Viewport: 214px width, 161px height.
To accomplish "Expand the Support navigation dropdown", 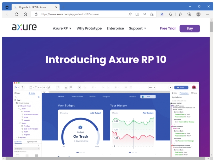I will [x=137, y=28].
